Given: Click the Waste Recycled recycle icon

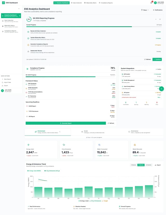Looking at the screenshot, I should click(x=135, y=145).
